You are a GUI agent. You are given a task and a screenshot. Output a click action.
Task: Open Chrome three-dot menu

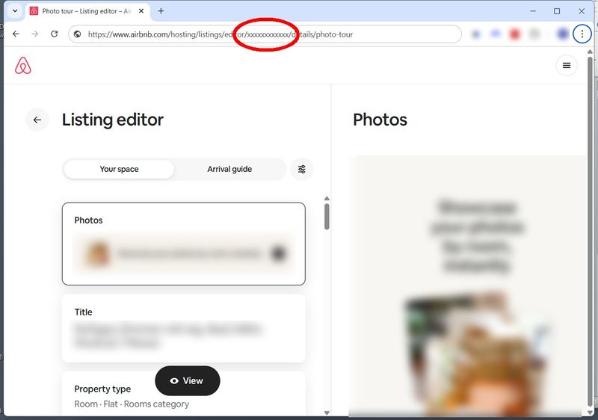[x=582, y=34]
